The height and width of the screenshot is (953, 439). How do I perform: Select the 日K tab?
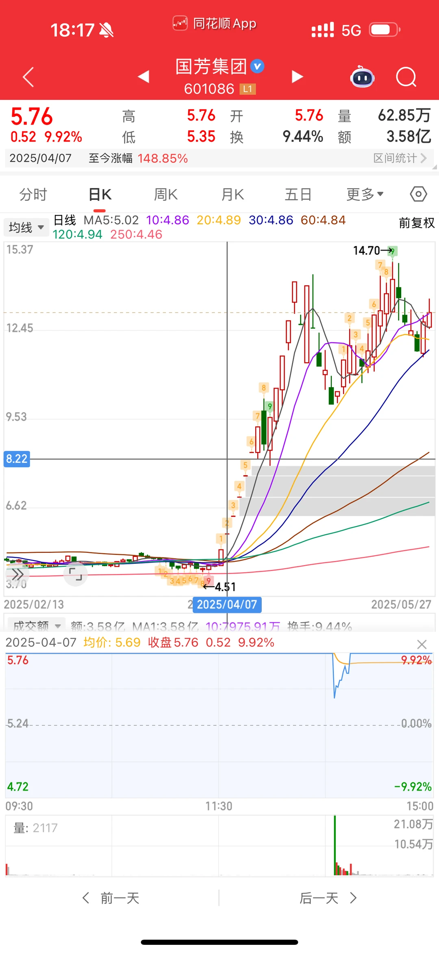(100, 195)
